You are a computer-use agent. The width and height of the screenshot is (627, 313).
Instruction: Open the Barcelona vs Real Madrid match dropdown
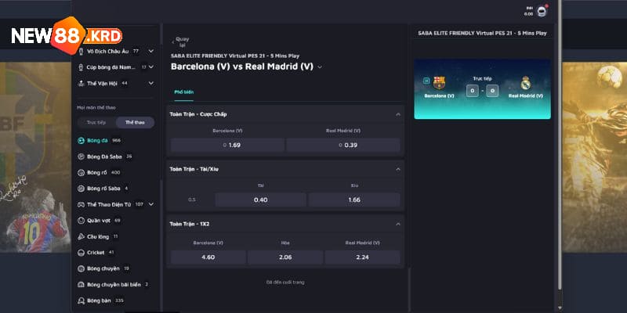point(320,67)
